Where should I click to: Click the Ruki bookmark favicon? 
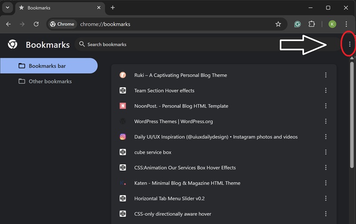[x=123, y=75]
